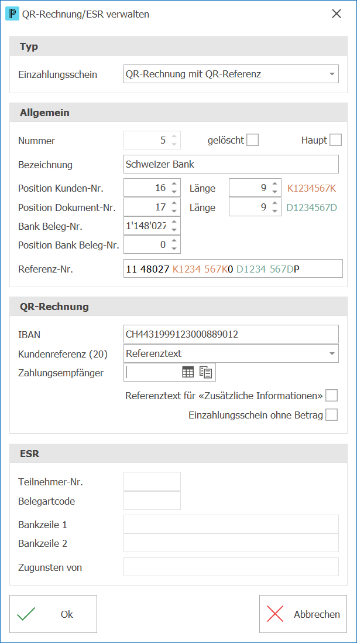Click the ESR section header
Viewport: 357px width, 643px height.
pos(179,454)
